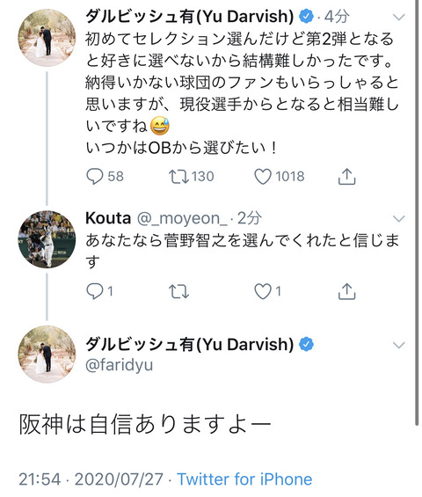Open the chevron menu on Darvish's main reply
Image resolution: width=422 pixels, height=497 pixels.
(x=399, y=345)
